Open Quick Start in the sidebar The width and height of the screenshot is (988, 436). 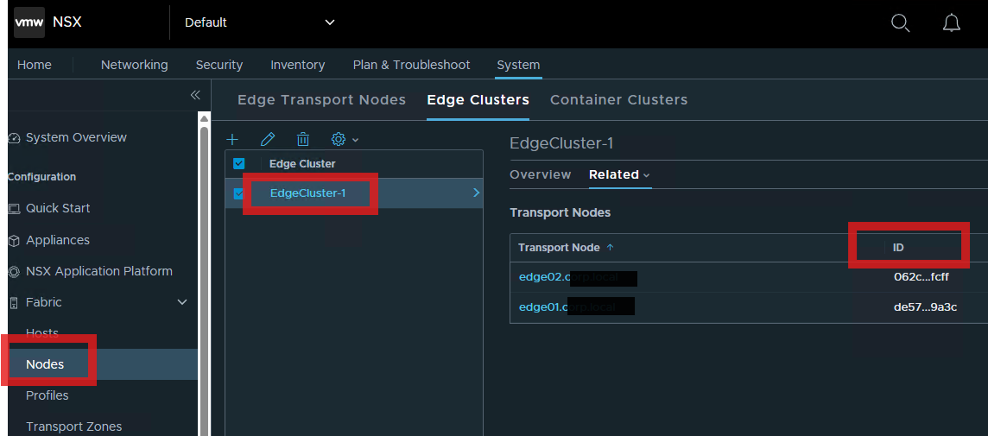point(58,208)
